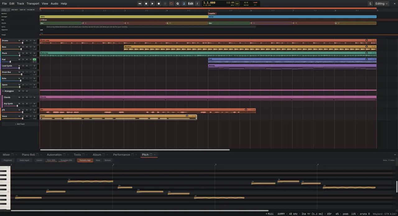Click the round icon on Voice clip

coord(187,116)
